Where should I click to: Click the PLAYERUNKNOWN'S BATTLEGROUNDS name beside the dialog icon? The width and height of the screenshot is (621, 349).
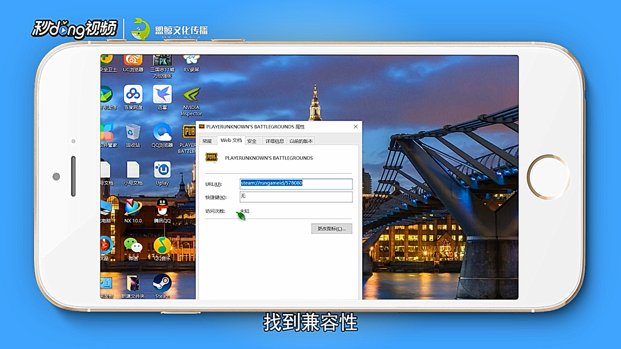click(x=269, y=158)
